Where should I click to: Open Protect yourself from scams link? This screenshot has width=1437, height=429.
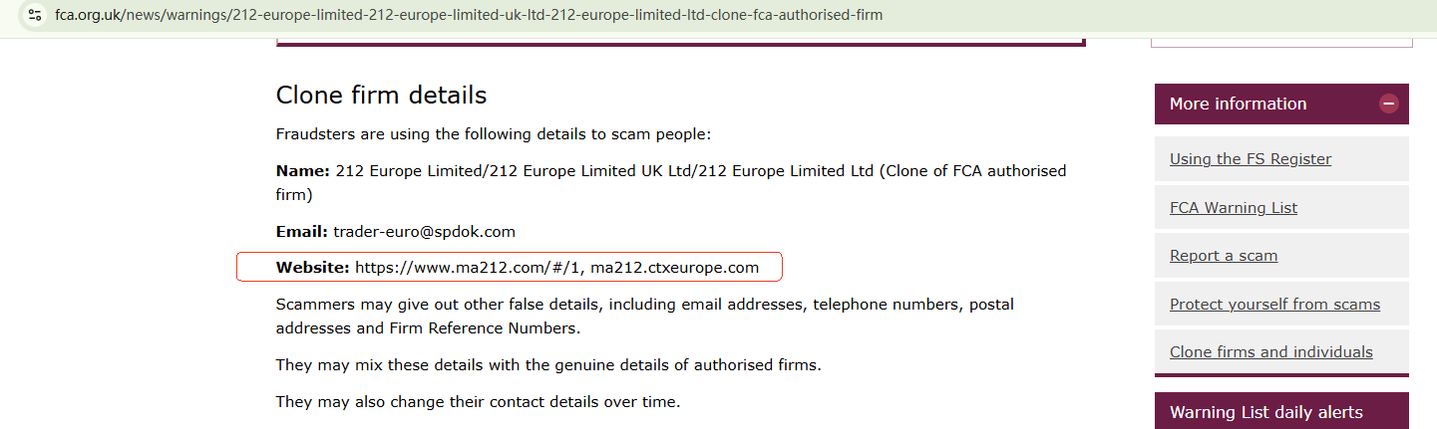[x=1274, y=305]
